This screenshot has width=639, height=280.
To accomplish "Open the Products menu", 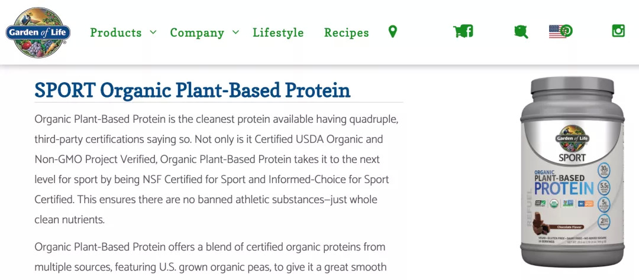I will (116, 32).
